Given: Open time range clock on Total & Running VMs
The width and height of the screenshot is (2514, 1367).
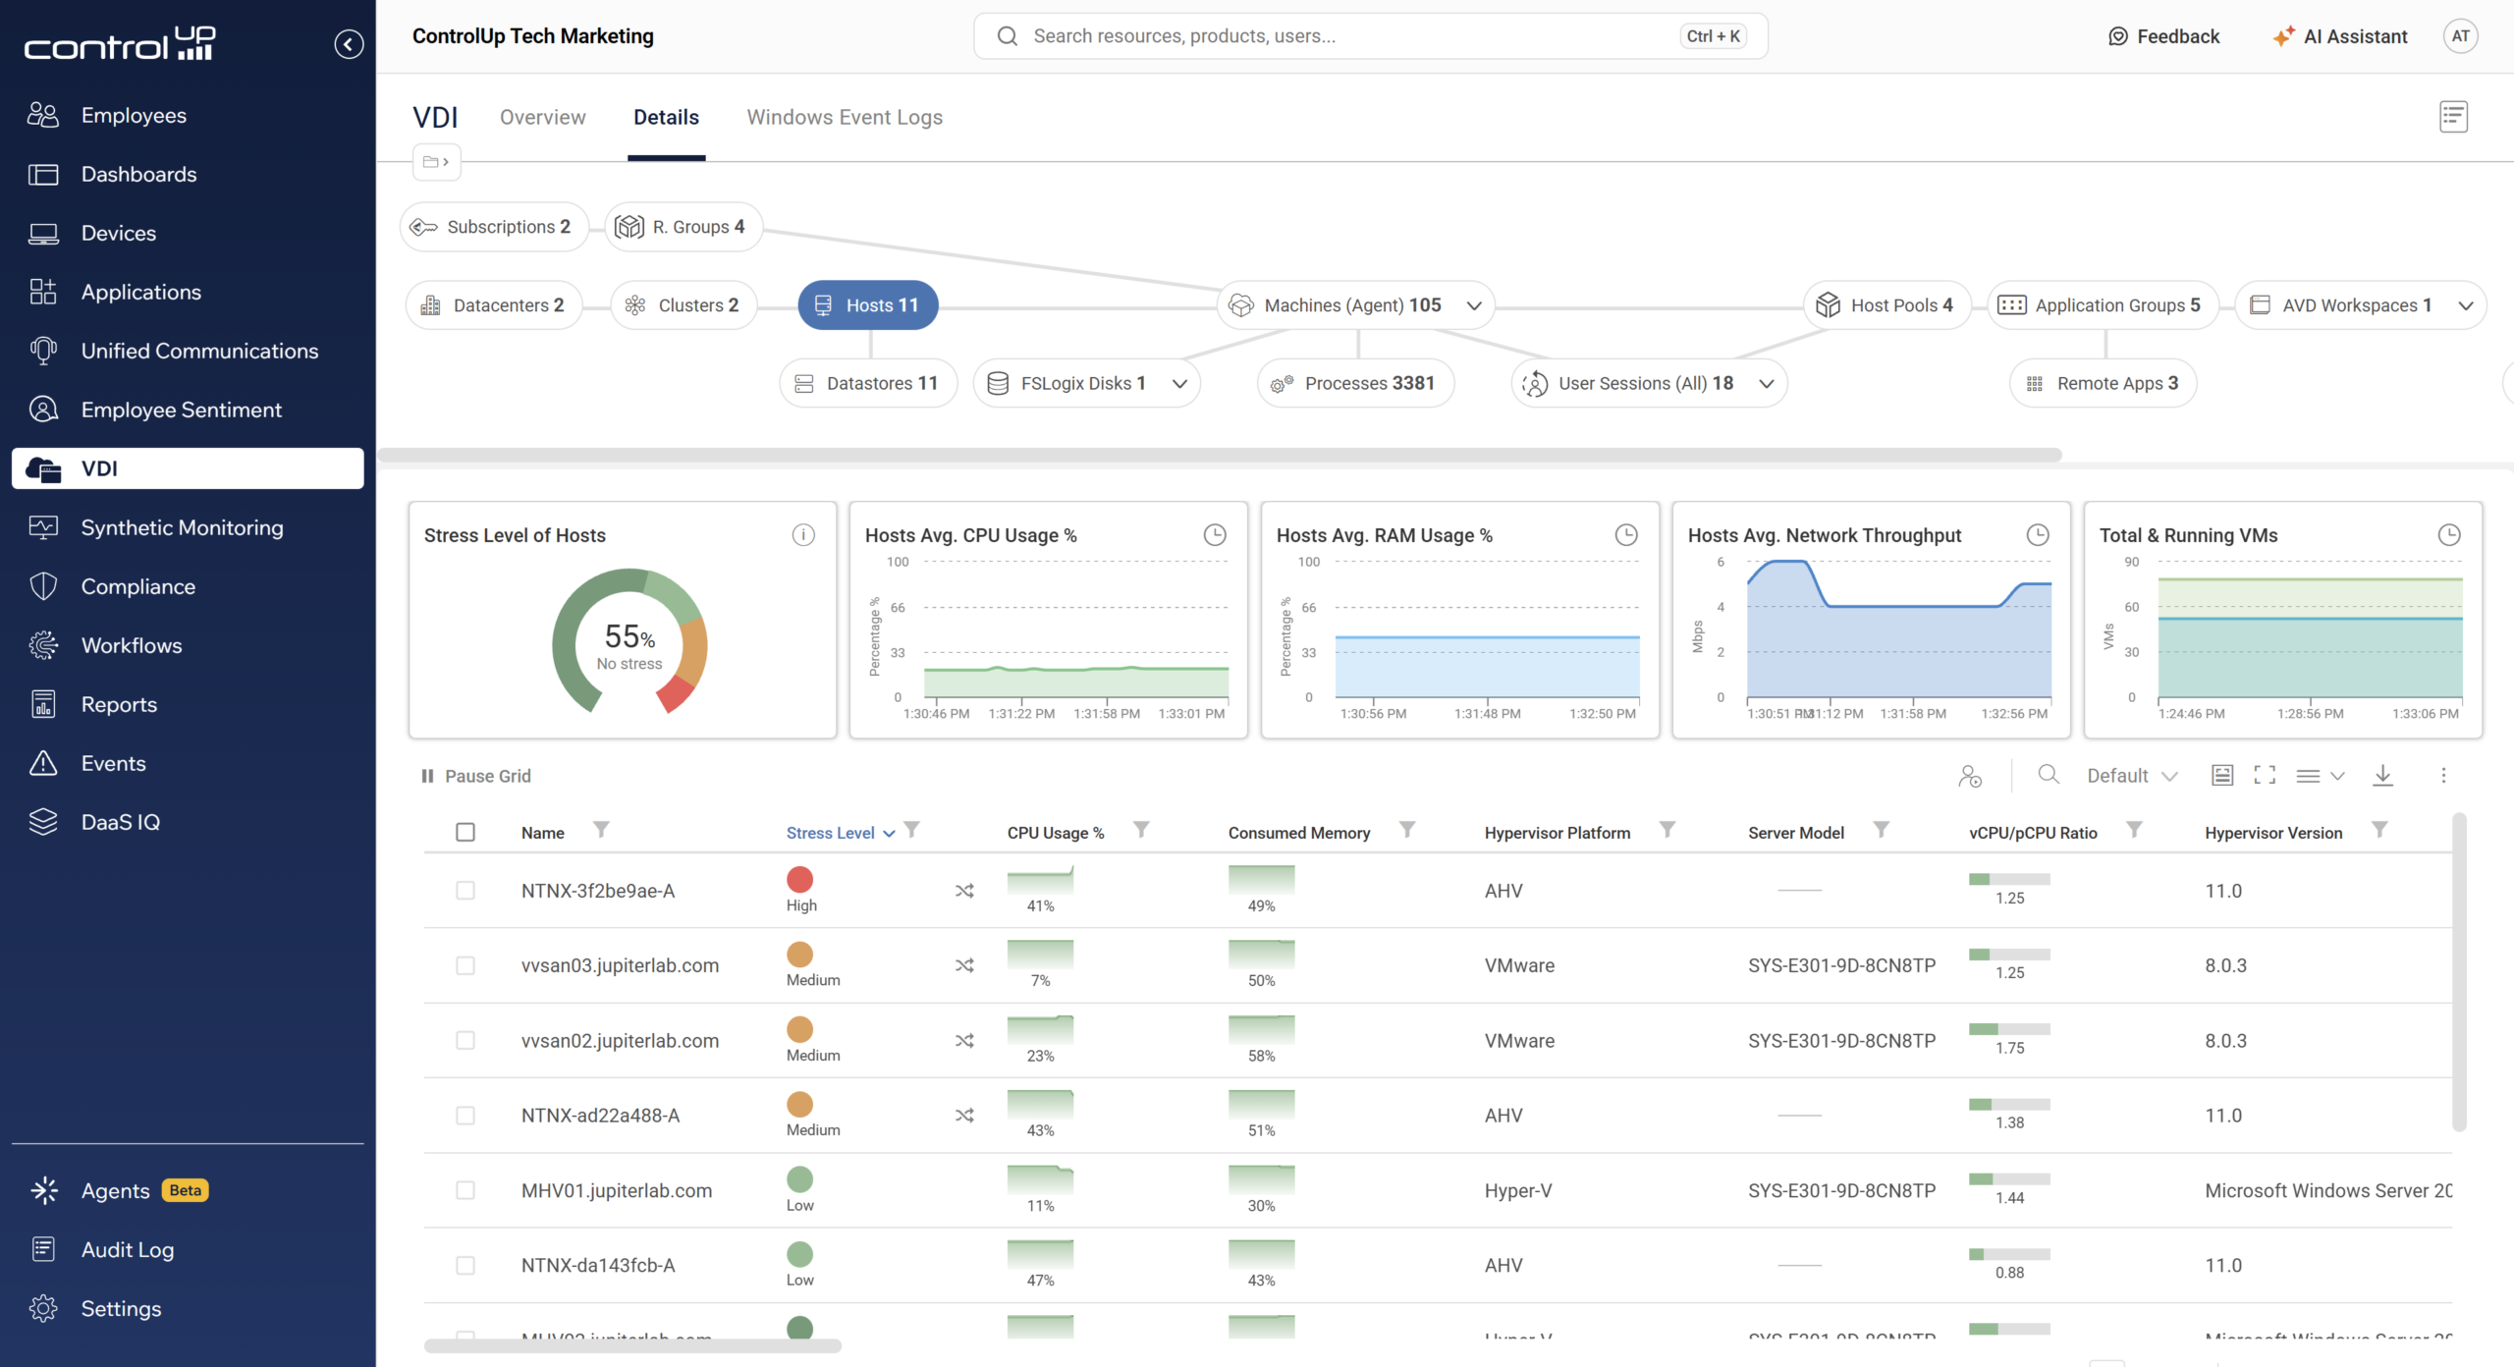Looking at the screenshot, I should 2449,535.
